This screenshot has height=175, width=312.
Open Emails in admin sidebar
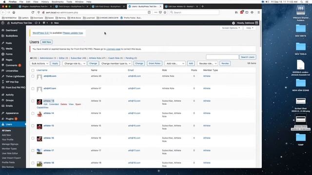[9, 106]
